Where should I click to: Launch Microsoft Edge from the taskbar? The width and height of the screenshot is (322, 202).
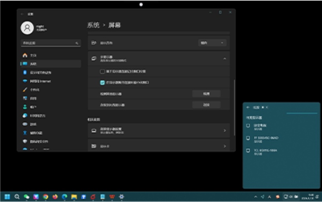tap(65, 196)
